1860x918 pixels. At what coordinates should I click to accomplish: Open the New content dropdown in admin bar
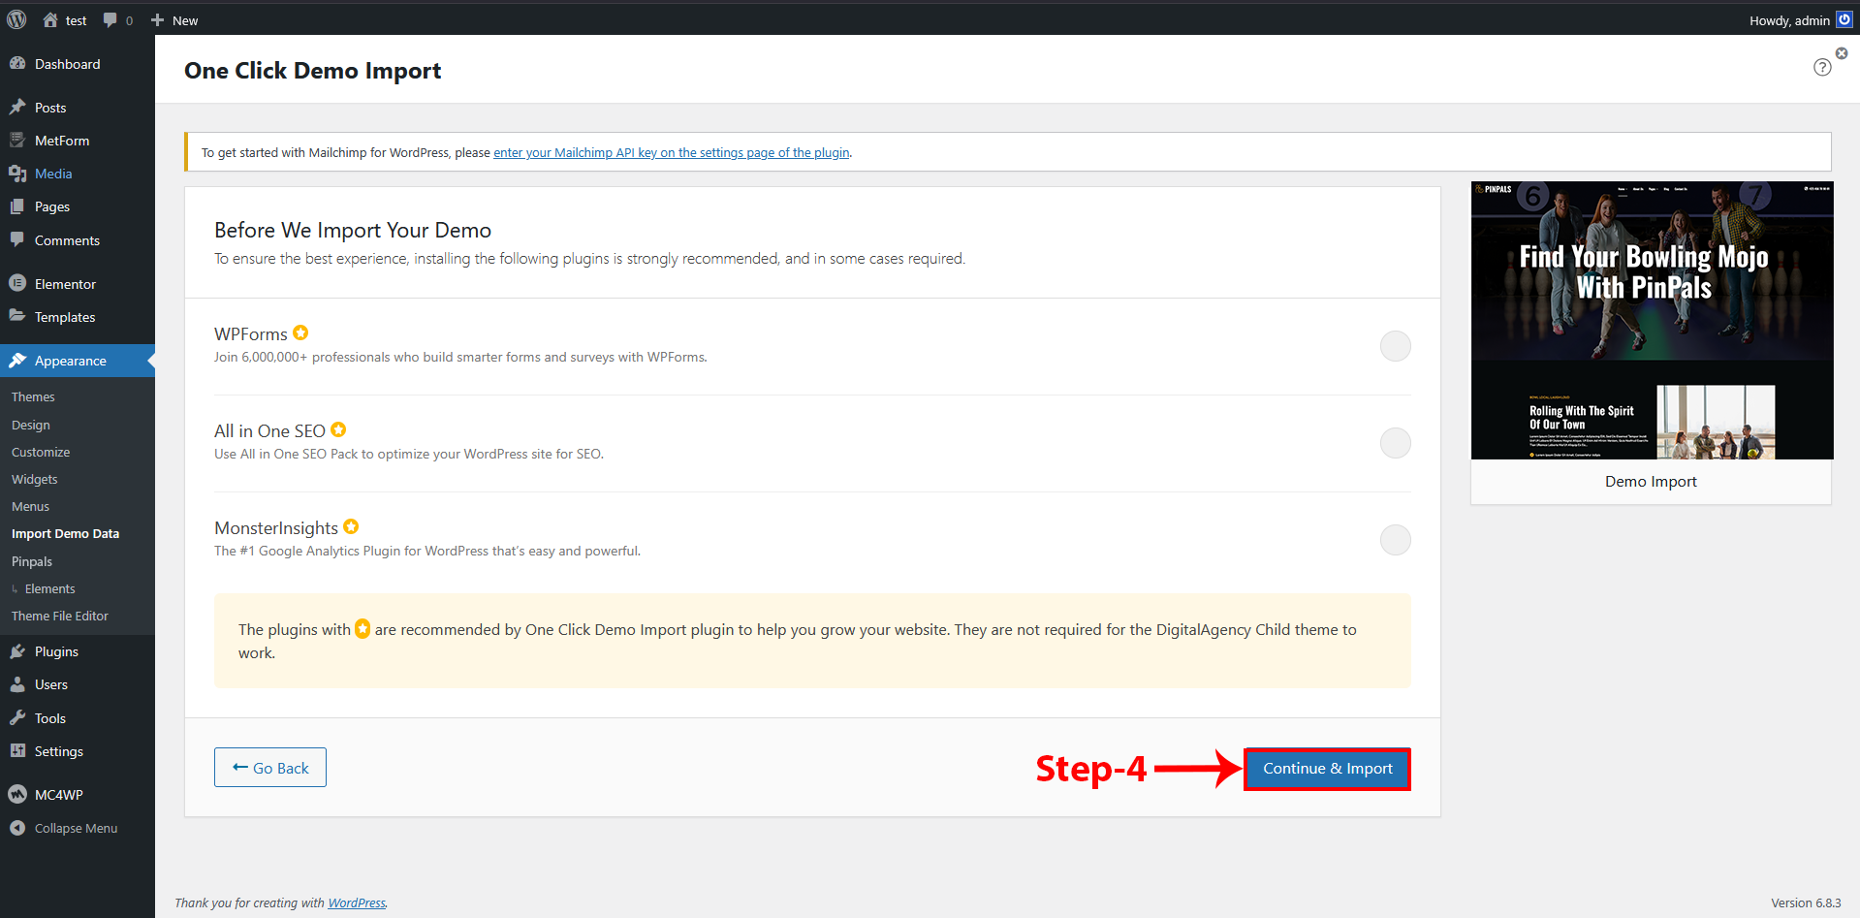click(x=174, y=20)
